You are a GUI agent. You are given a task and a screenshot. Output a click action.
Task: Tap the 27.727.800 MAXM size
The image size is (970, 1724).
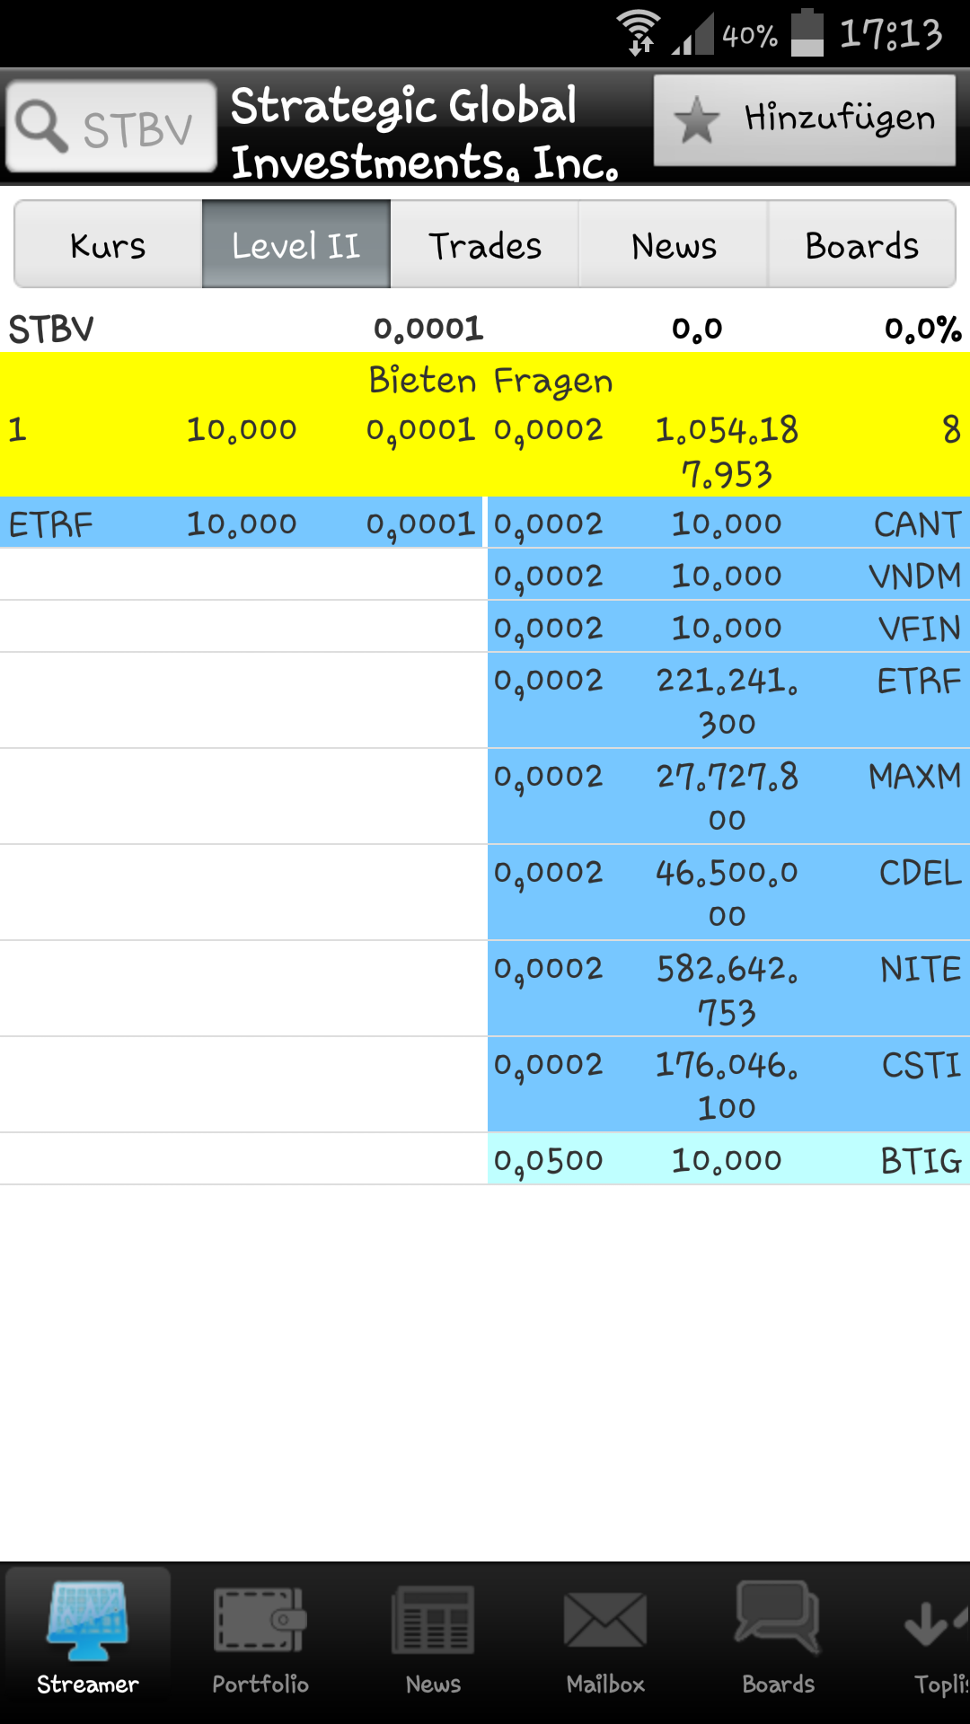tap(727, 798)
